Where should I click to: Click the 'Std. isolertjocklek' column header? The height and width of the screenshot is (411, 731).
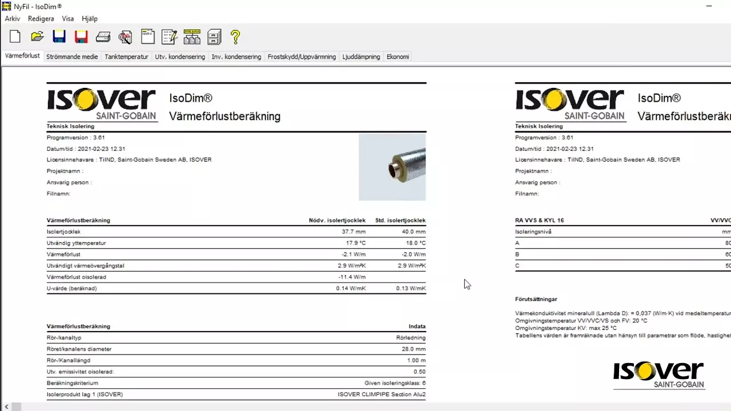(x=400, y=220)
